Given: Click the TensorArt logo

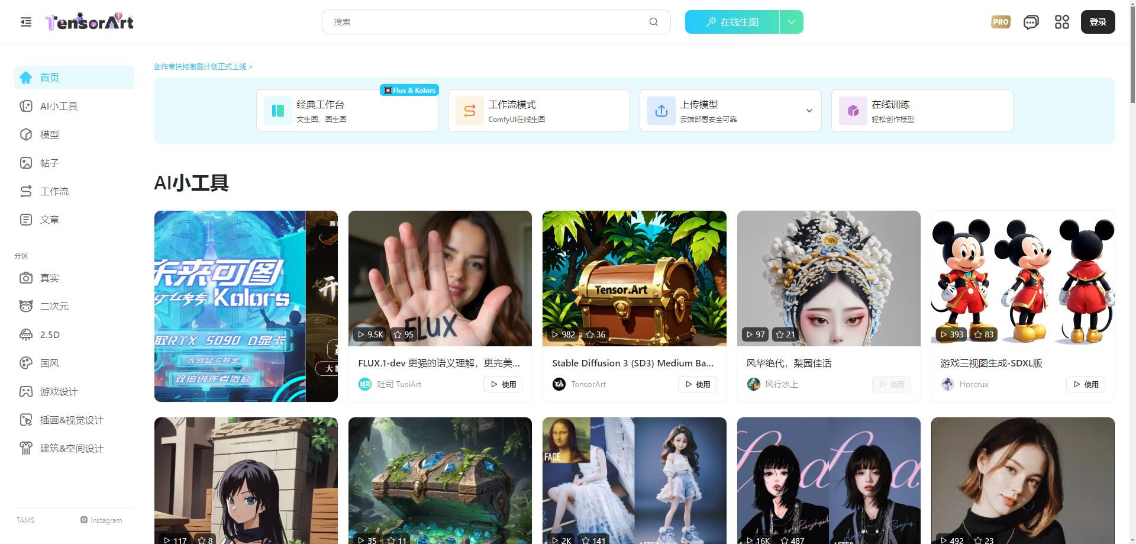Looking at the screenshot, I should (89, 22).
